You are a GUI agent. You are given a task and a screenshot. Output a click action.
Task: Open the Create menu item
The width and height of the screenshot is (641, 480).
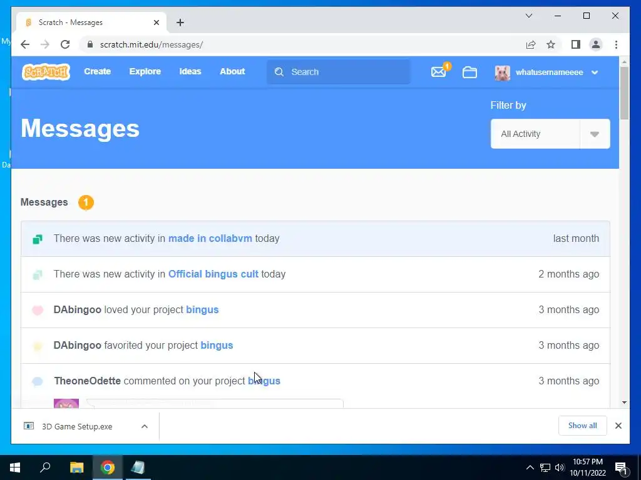click(97, 71)
